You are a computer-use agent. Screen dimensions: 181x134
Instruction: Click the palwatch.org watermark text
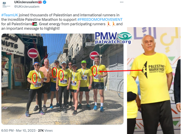(113, 42)
